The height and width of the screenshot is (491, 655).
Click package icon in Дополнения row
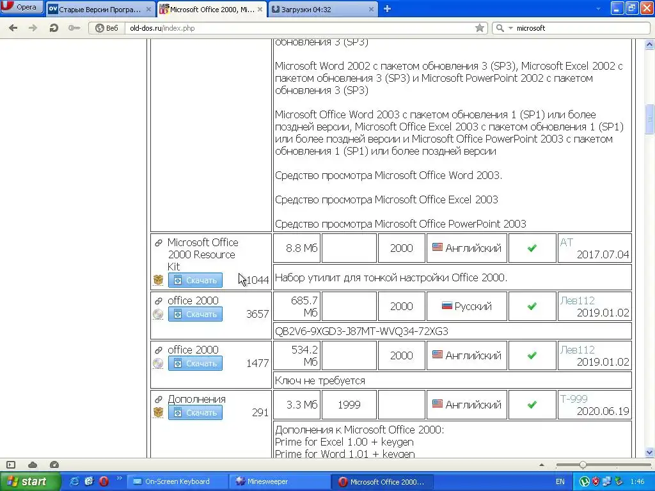[158, 412]
